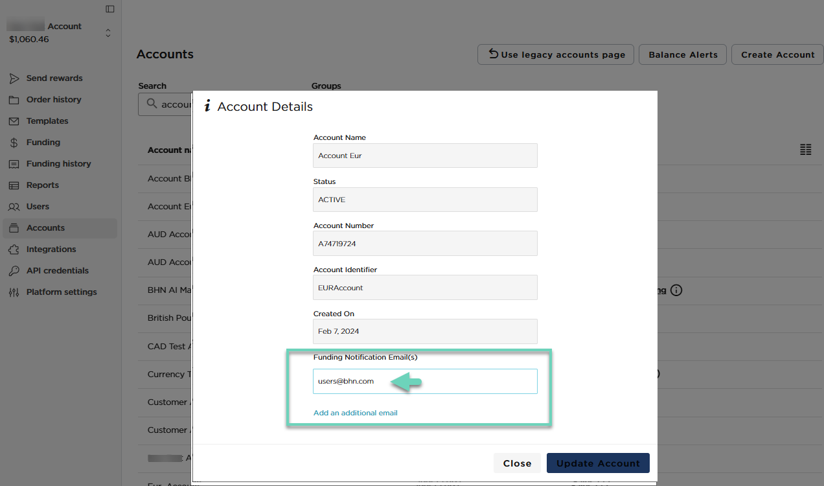This screenshot has height=486, width=824.
Task: Expand the account switcher chevrons
Action: [x=108, y=32]
